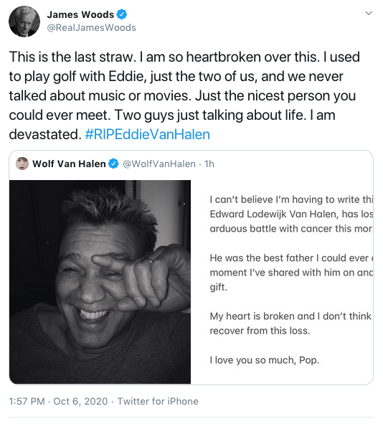
Task: Click Wolf Van Halen's small avatar
Action: [22, 164]
